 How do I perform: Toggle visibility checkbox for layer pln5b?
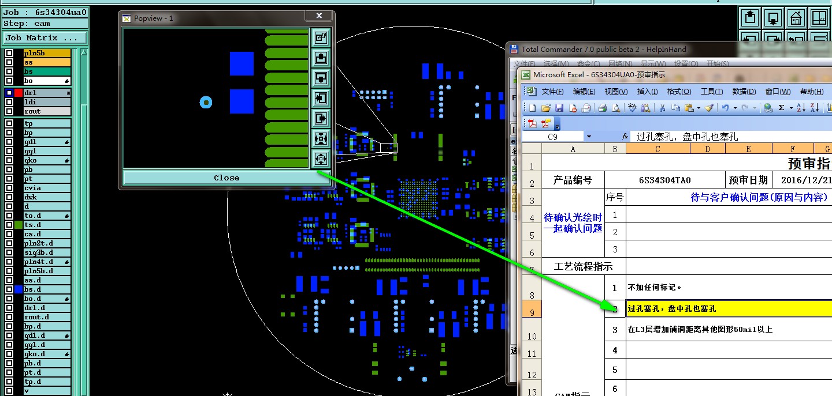(x=9, y=53)
